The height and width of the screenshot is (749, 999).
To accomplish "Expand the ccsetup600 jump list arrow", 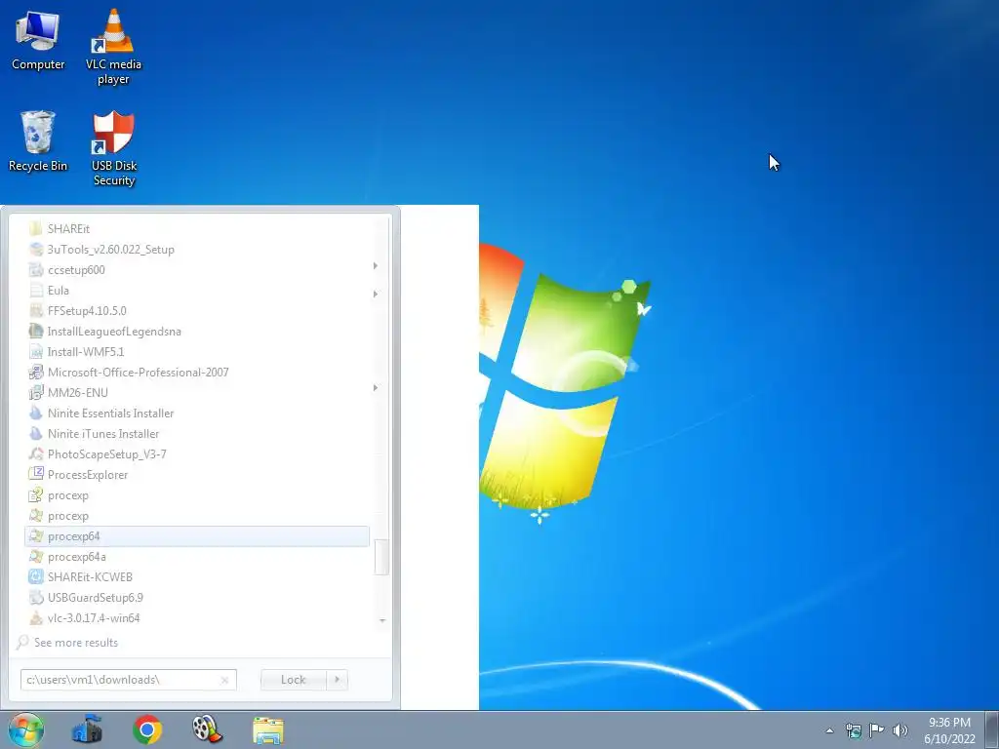I will 376,265.
